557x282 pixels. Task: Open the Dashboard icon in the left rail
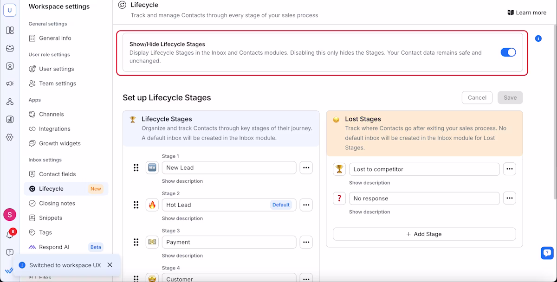(10, 31)
